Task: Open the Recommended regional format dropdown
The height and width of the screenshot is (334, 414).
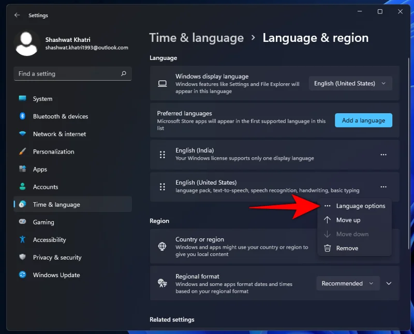Action: tap(348, 283)
